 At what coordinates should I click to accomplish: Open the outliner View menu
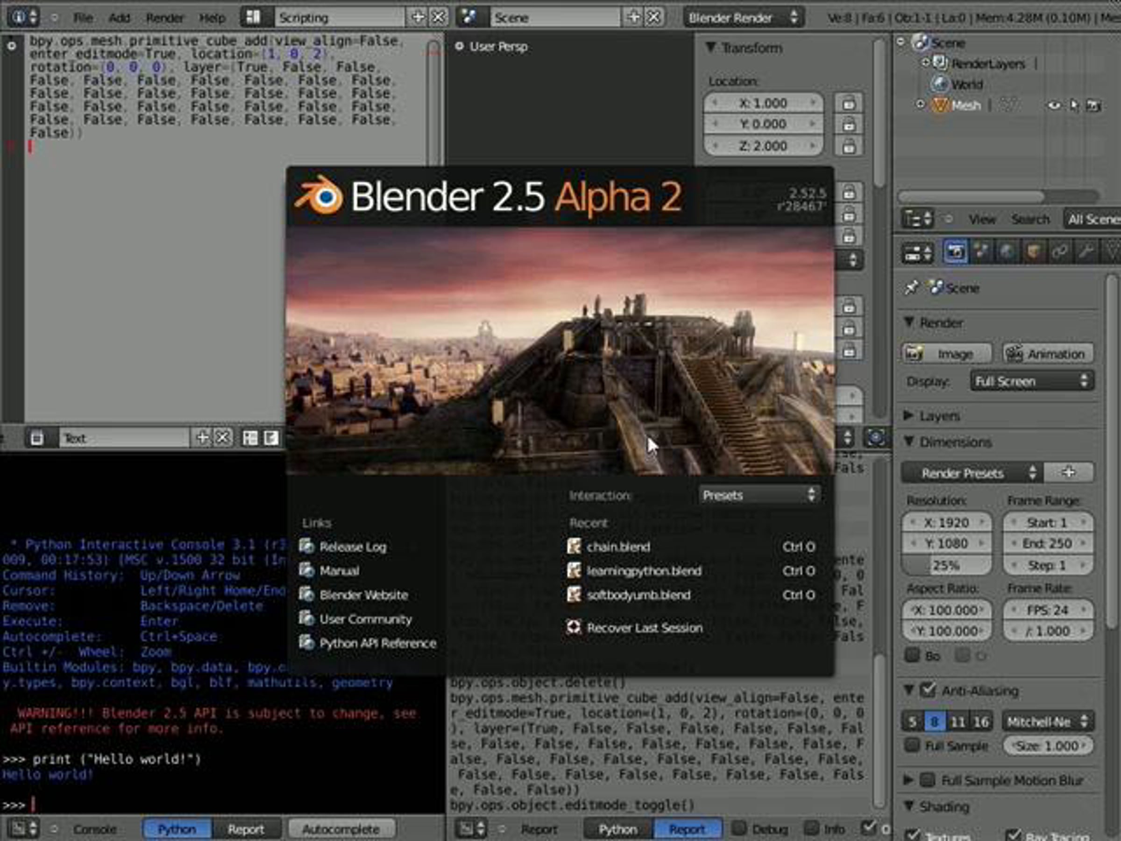(982, 220)
